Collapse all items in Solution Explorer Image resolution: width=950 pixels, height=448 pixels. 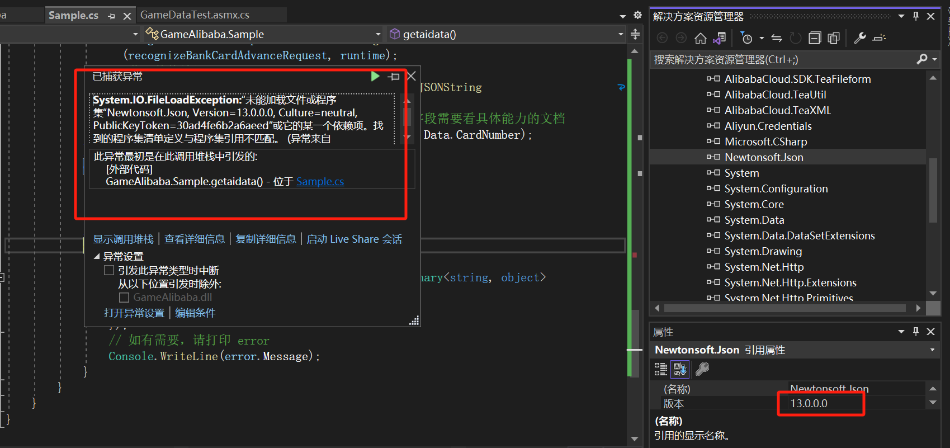(x=815, y=38)
